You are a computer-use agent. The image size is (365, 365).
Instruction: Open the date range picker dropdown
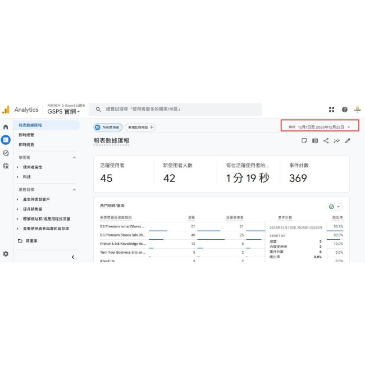tap(319, 127)
